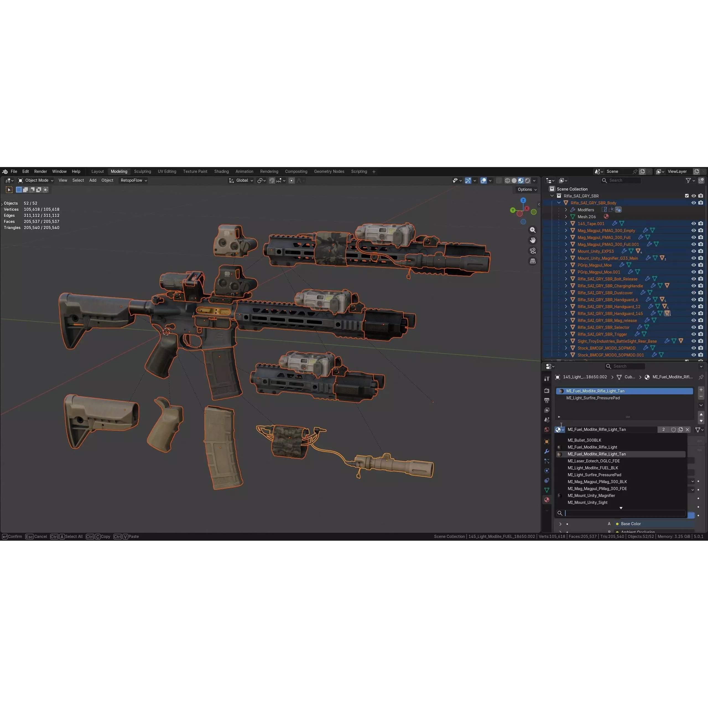708x708 pixels.
Task: Hide Rifle_SAI_GRY_SBR_Dustcover in the viewport
Action: tap(694, 292)
